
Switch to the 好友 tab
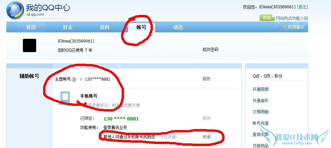coord(68,27)
